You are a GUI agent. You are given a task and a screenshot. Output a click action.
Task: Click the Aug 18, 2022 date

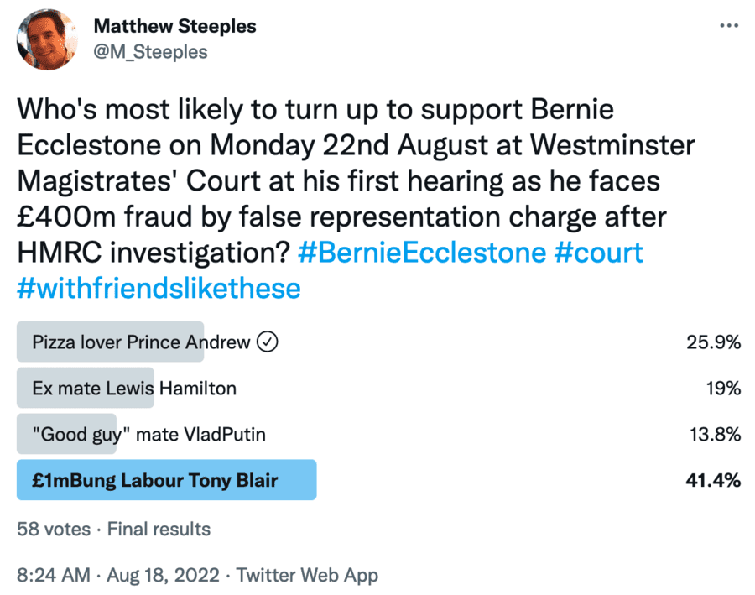point(164,575)
